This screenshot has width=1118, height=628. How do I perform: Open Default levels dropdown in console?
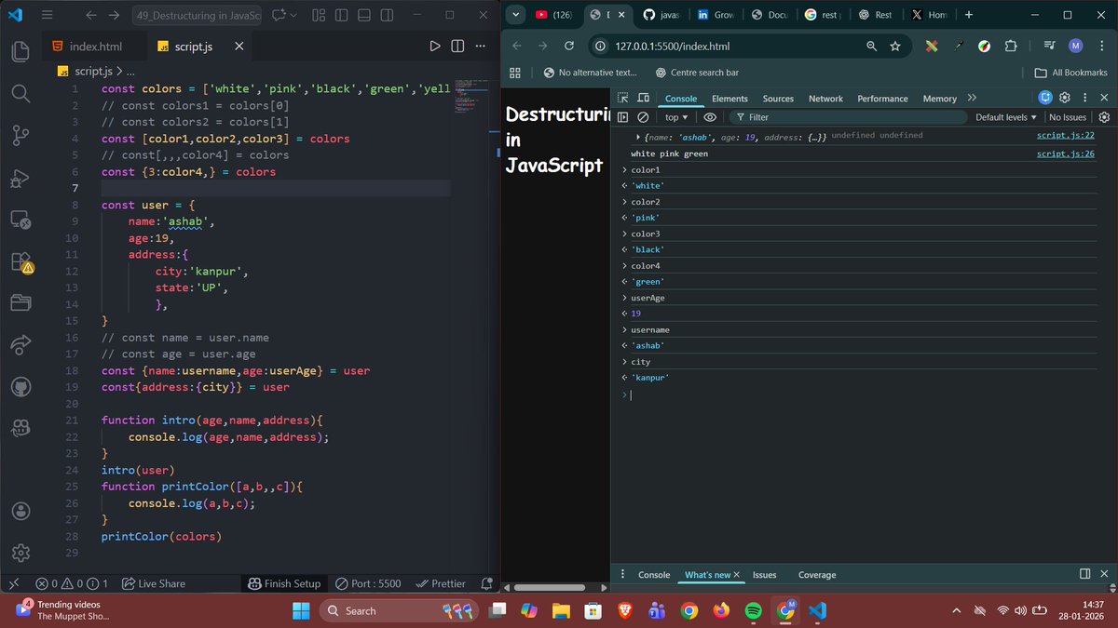coord(1006,117)
